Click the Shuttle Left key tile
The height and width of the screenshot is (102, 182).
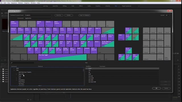69,44
